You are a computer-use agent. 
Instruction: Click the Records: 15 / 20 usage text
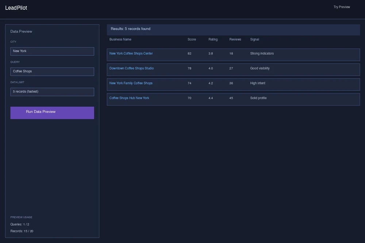pyautogui.click(x=22, y=231)
